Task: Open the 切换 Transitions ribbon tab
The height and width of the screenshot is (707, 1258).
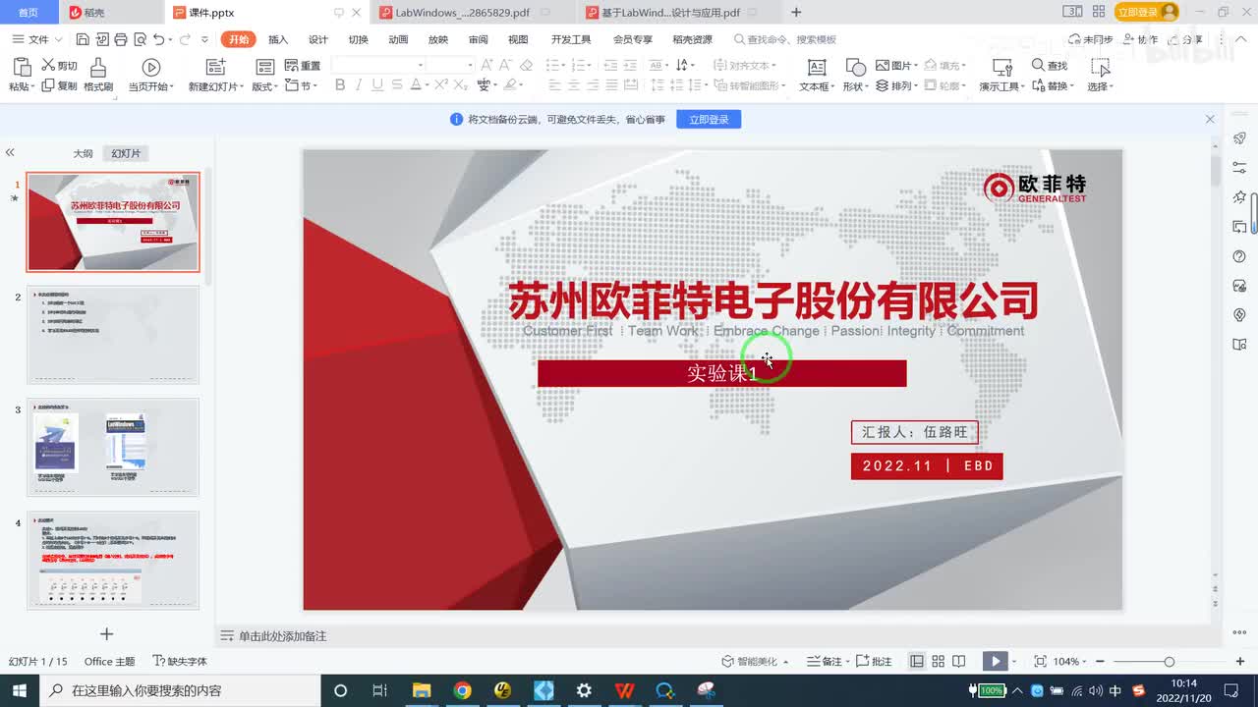Action: click(359, 39)
